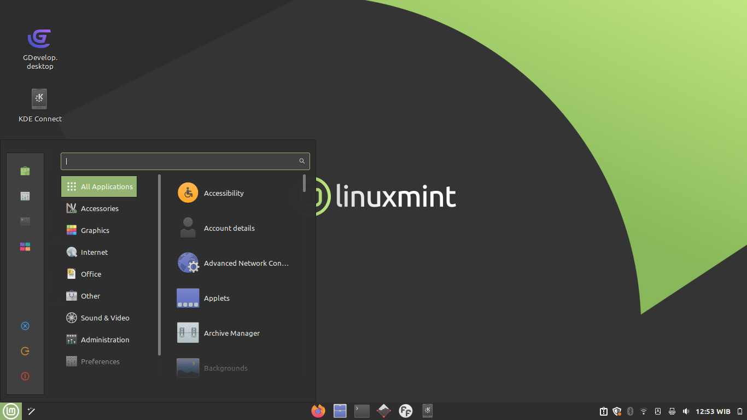The height and width of the screenshot is (420, 747).
Task: Click the Bluetooth tray icon
Action: tap(630, 411)
